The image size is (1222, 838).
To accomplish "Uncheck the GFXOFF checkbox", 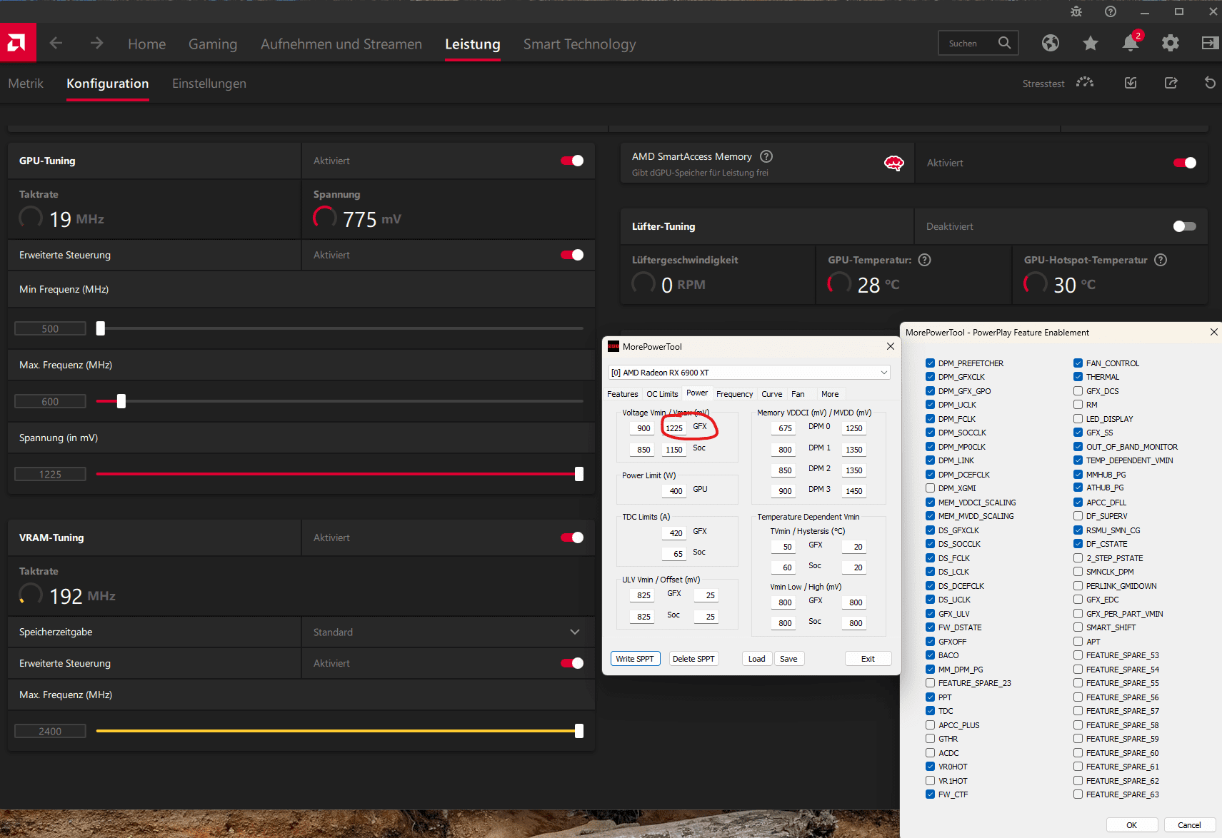I will point(930,642).
